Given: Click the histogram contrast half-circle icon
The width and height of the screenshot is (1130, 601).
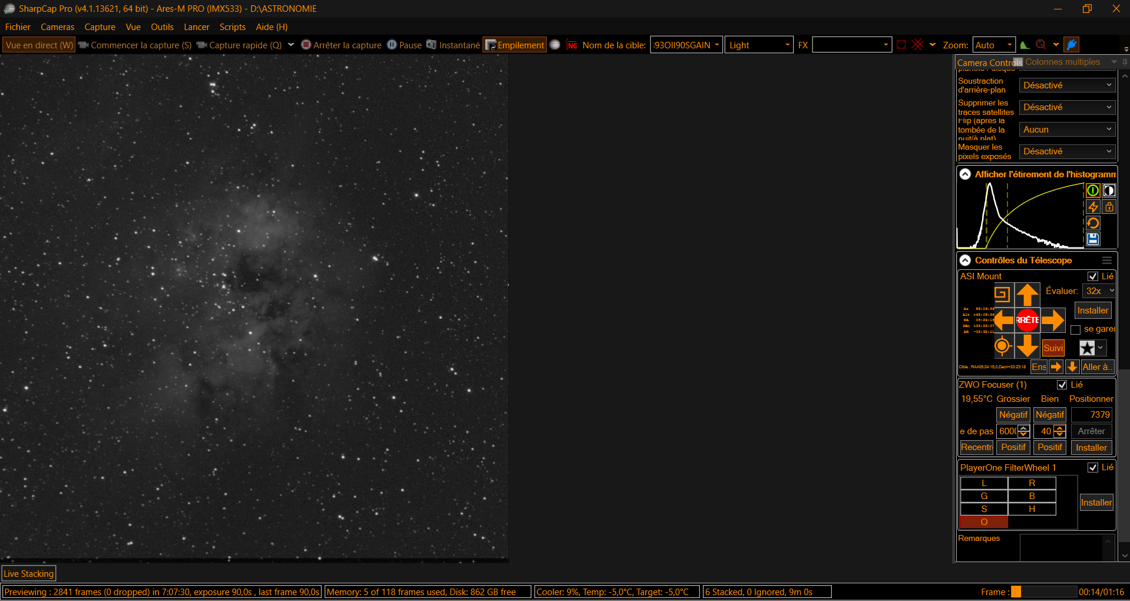Looking at the screenshot, I should (x=1109, y=190).
